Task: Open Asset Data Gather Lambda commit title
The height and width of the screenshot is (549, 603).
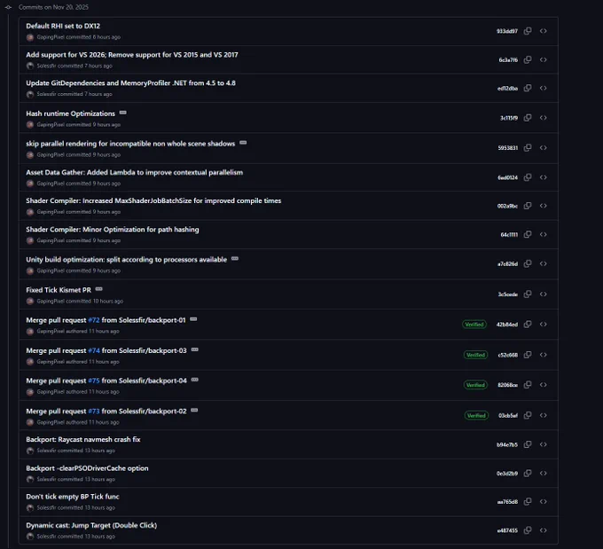Action: click(134, 172)
